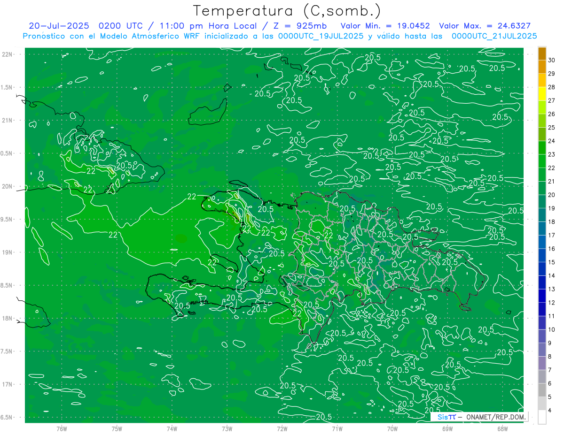564x435 pixels.
Task: Click legend value '29'
Action: [551, 74]
